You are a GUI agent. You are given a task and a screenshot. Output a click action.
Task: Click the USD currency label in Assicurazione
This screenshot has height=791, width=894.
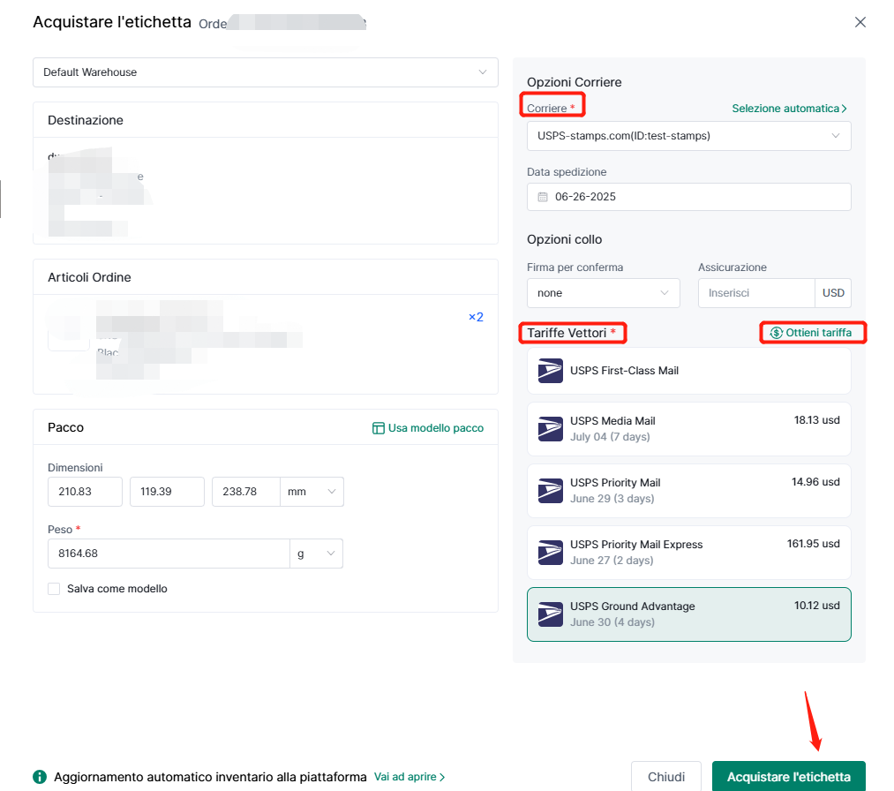click(x=833, y=293)
